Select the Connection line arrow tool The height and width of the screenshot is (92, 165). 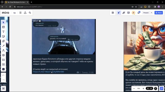[x=3, y=46]
